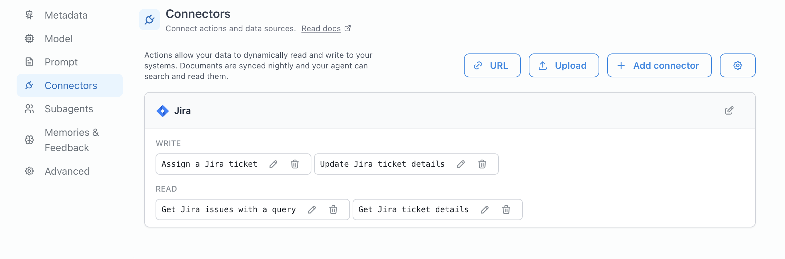Click trash icon for Update Jira ticket details
The width and height of the screenshot is (785, 259).
[482, 164]
